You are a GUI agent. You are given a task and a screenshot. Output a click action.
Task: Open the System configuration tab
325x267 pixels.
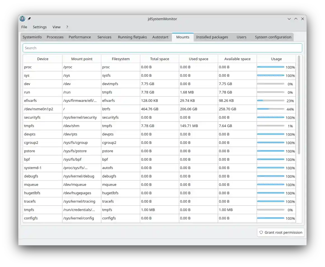coord(273,37)
